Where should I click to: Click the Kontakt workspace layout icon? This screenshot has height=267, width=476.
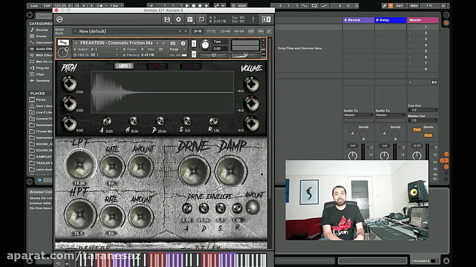click(x=190, y=20)
